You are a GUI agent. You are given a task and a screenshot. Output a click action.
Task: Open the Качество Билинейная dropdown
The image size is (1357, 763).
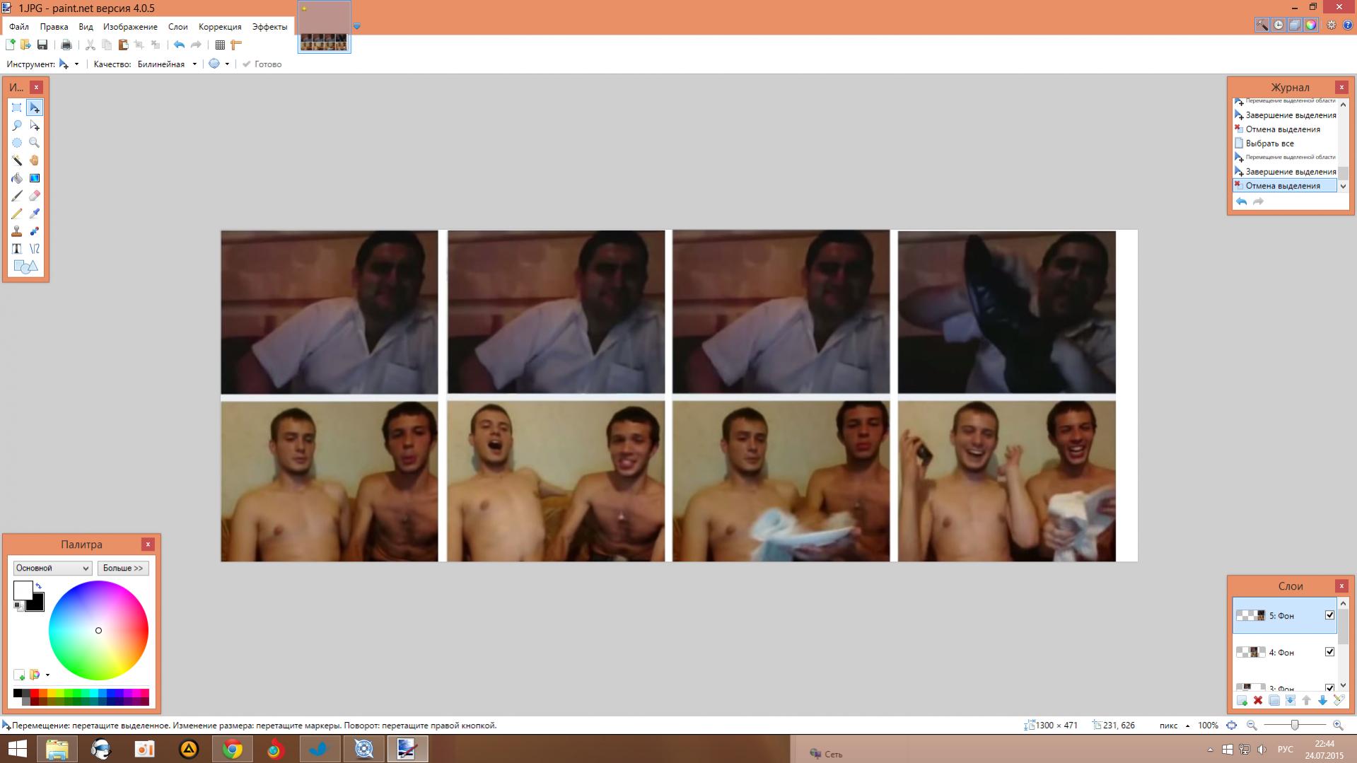[167, 64]
